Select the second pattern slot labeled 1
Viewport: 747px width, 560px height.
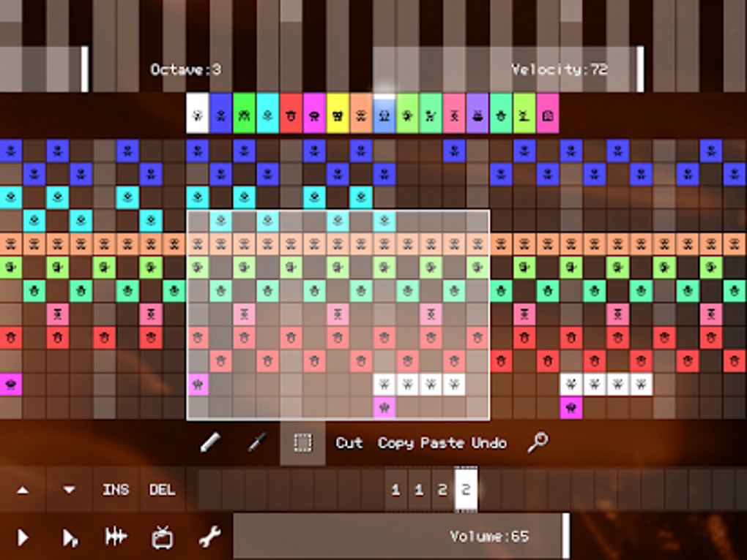420,490
